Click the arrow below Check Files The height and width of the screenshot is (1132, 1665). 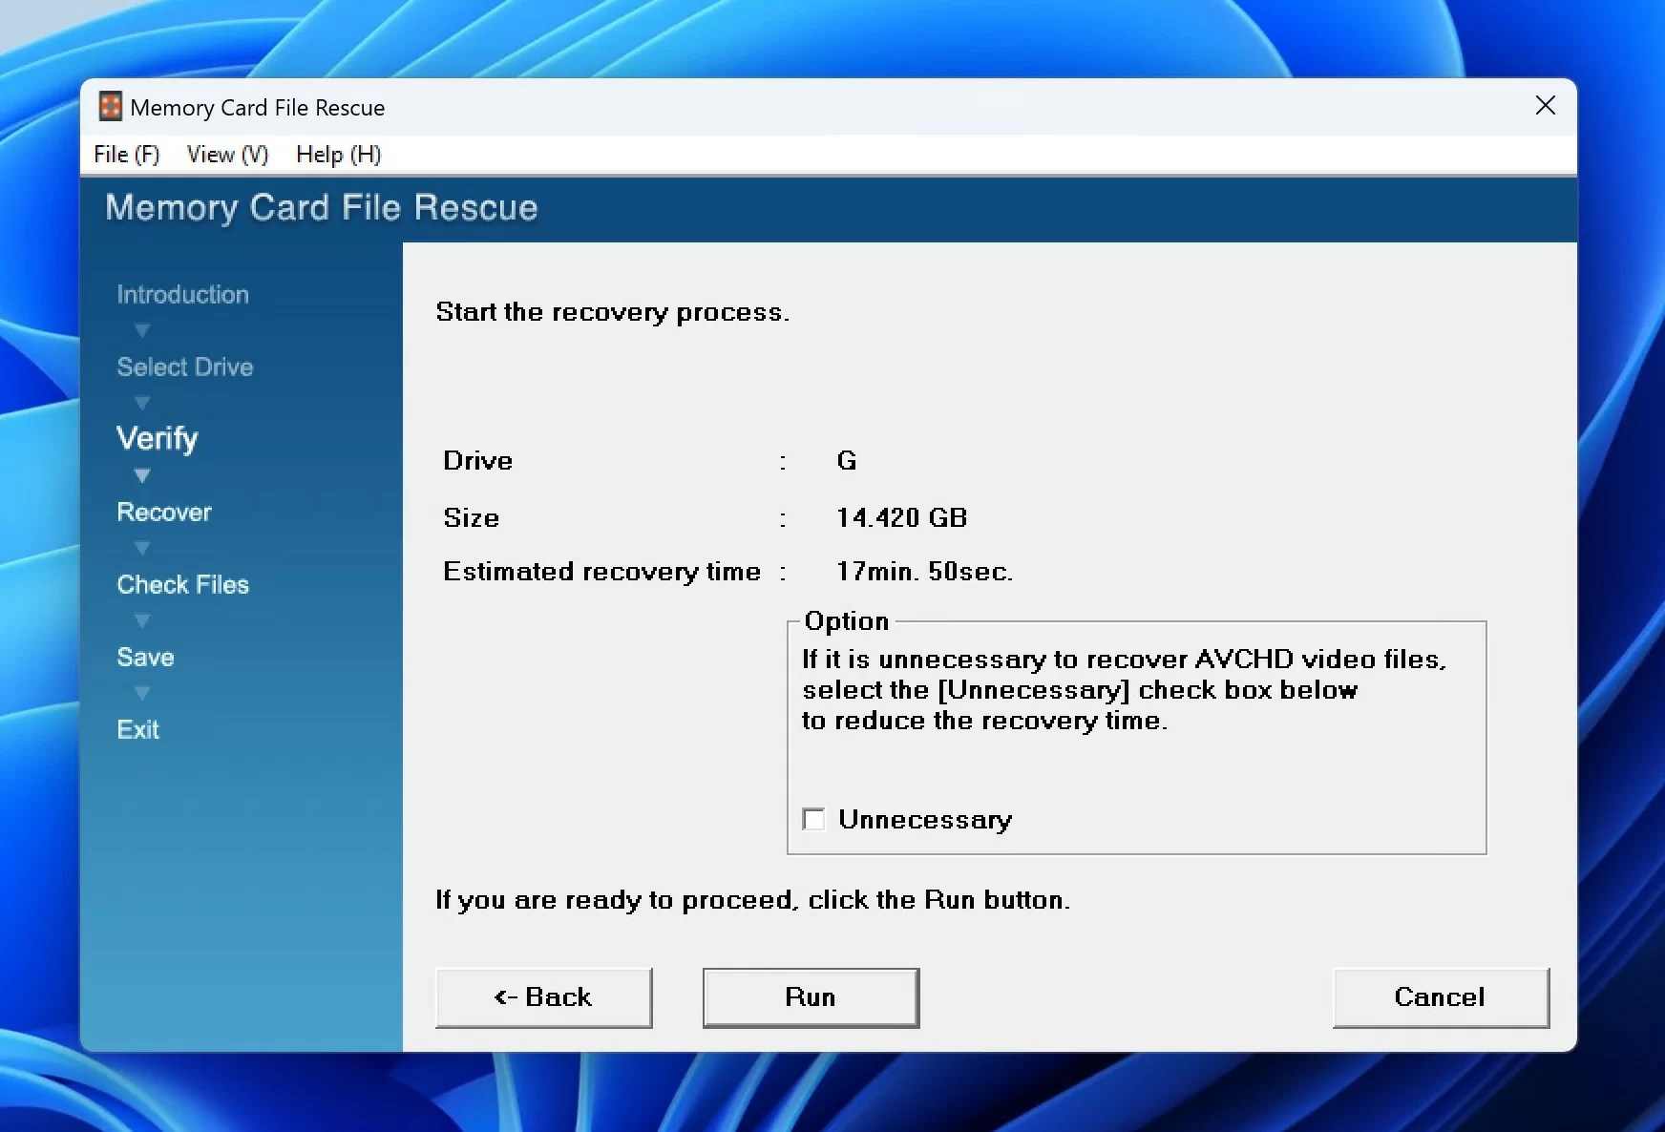[141, 620]
